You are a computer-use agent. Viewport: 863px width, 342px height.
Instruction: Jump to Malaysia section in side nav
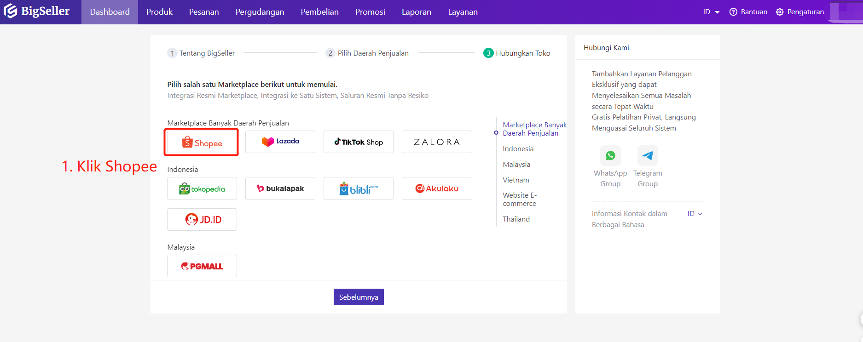pyautogui.click(x=516, y=165)
